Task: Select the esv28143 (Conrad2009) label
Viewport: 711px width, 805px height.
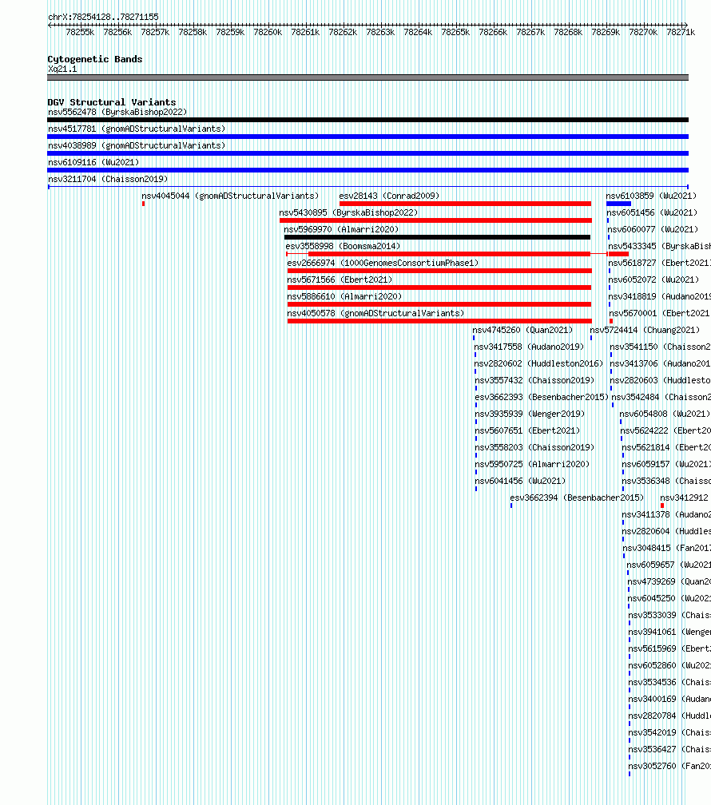Action: point(389,196)
